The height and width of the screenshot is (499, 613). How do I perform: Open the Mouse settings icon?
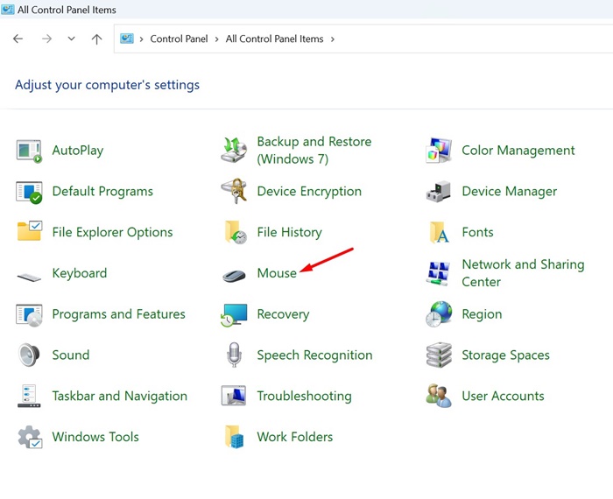pos(234,274)
